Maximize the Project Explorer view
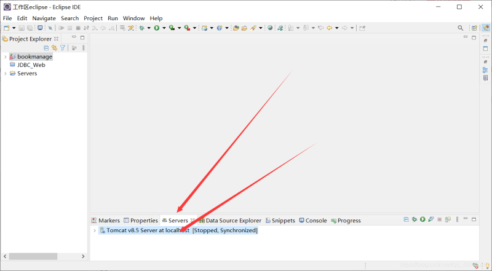The width and height of the screenshot is (492, 271). (x=82, y=37)
